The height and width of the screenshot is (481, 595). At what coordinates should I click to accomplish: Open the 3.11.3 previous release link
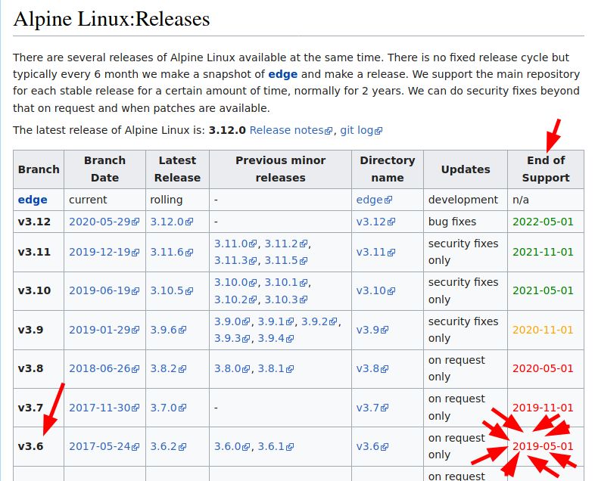pos(235,260)
